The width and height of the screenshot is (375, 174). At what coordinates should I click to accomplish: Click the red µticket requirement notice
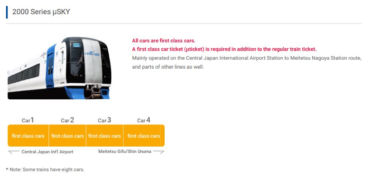pos(224,49)
